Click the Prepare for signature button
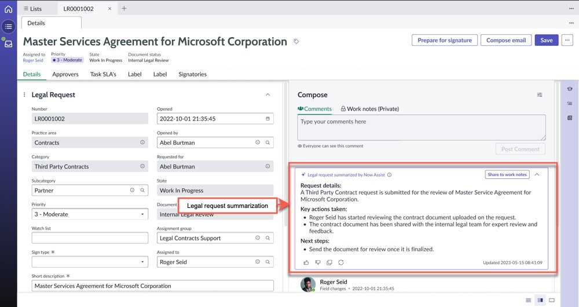The width and height of the screenshot is (579, 307). click(445, 41)
